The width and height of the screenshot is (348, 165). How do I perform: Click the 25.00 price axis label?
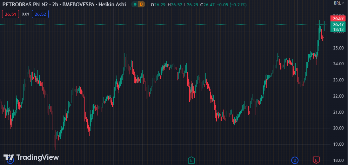click(338, 48)
